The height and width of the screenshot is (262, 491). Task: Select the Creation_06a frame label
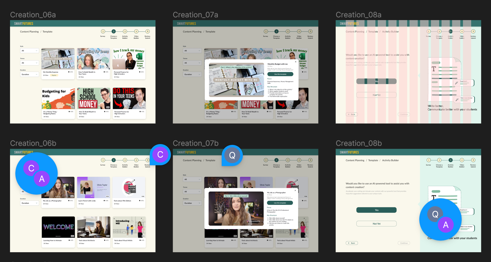pos(33,15)
